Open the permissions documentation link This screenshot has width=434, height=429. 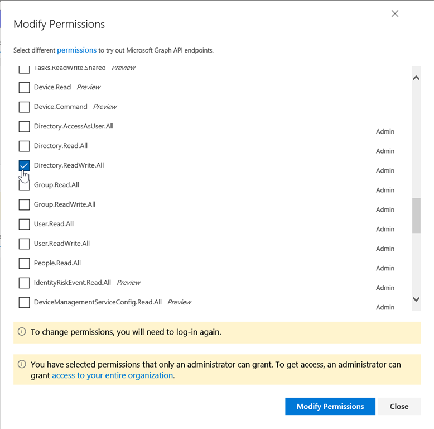click(x=76, y=50)
